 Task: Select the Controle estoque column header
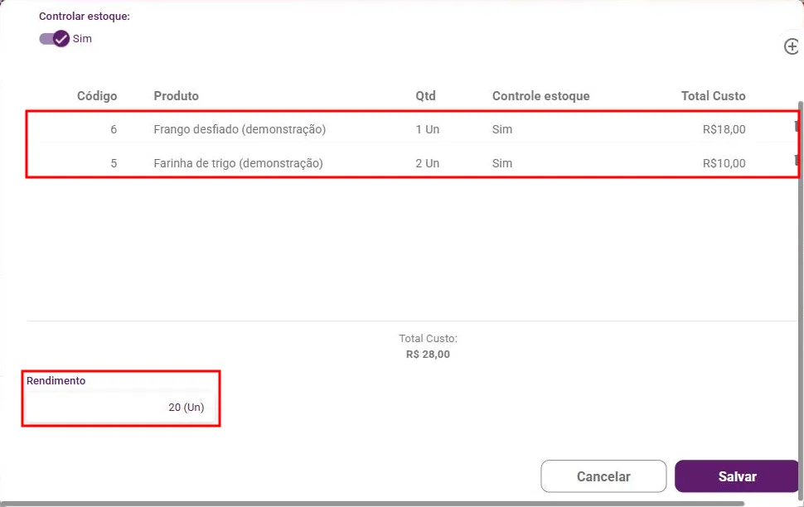pyautogui.click(x=541, y=96)
